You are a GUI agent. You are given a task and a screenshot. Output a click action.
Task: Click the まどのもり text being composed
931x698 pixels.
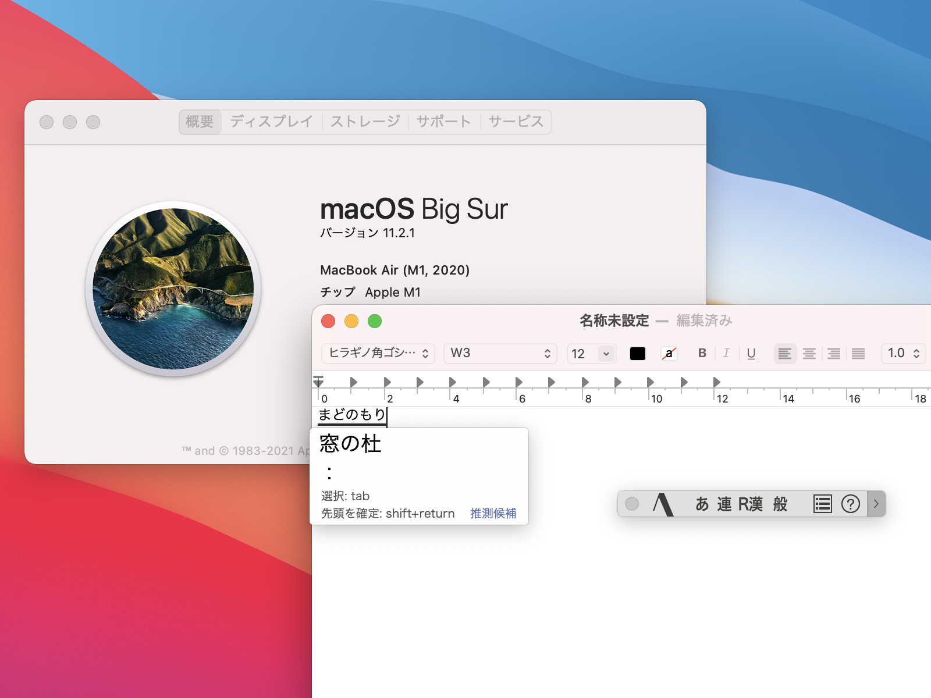pyautogui.click(x=351, y=415)
